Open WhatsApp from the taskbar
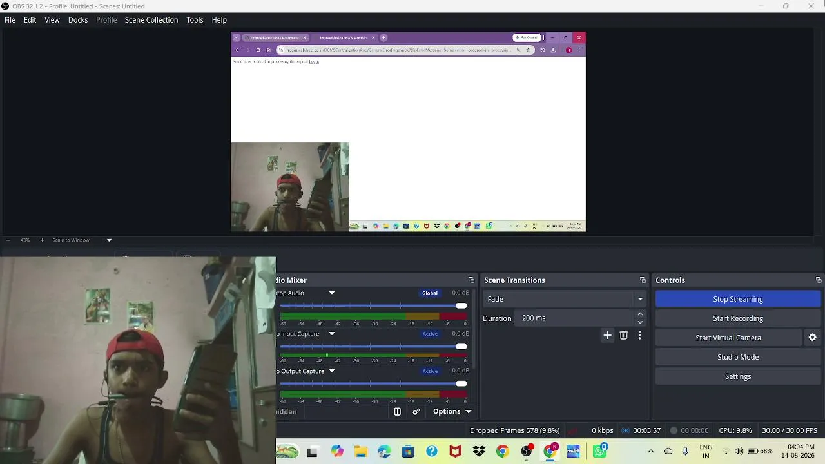The width and height of the screenshot is (825, 464). pyautogui.click(x=599, y=452)
